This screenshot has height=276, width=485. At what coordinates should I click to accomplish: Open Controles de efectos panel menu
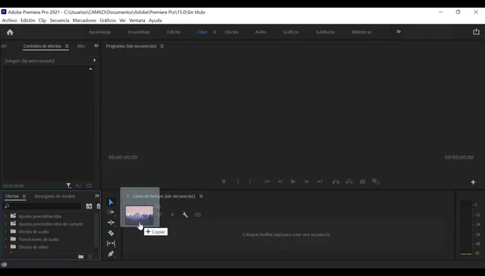click(67, 46)
